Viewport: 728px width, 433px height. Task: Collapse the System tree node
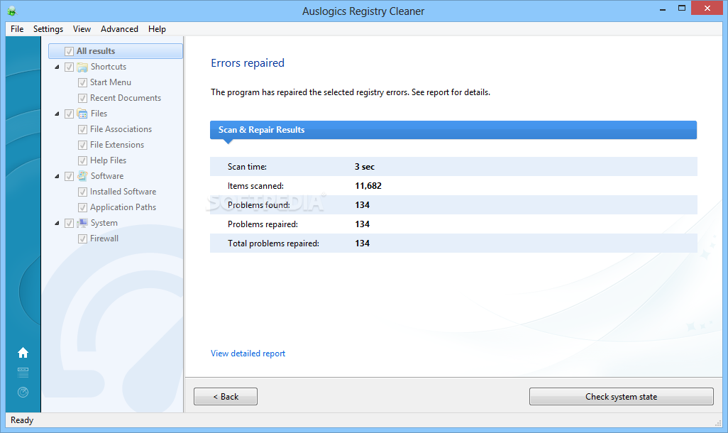[57, 223]
